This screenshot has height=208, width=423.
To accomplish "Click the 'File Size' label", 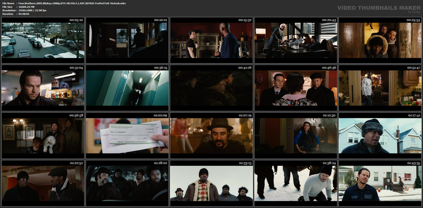I will 7,7.
